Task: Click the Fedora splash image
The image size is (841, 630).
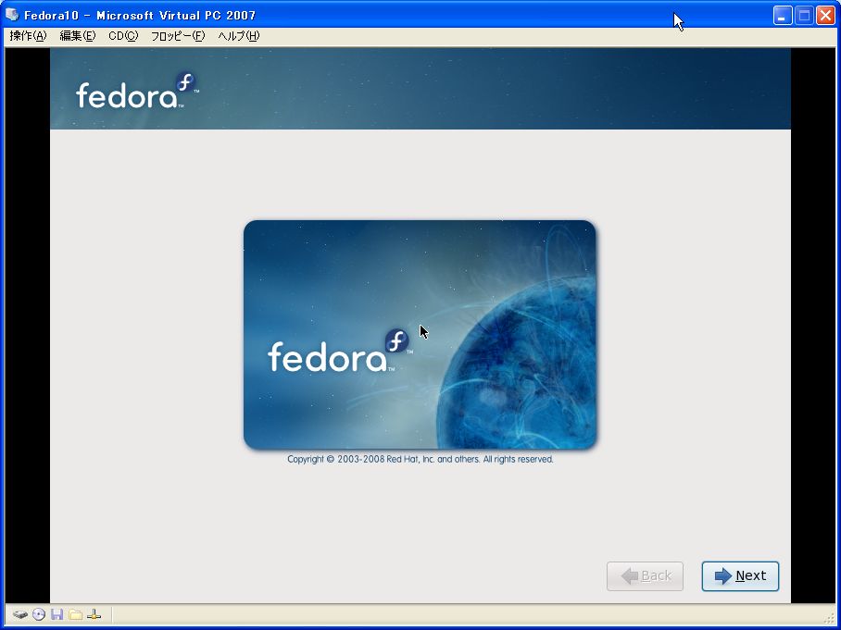Action: coord(420,335)
